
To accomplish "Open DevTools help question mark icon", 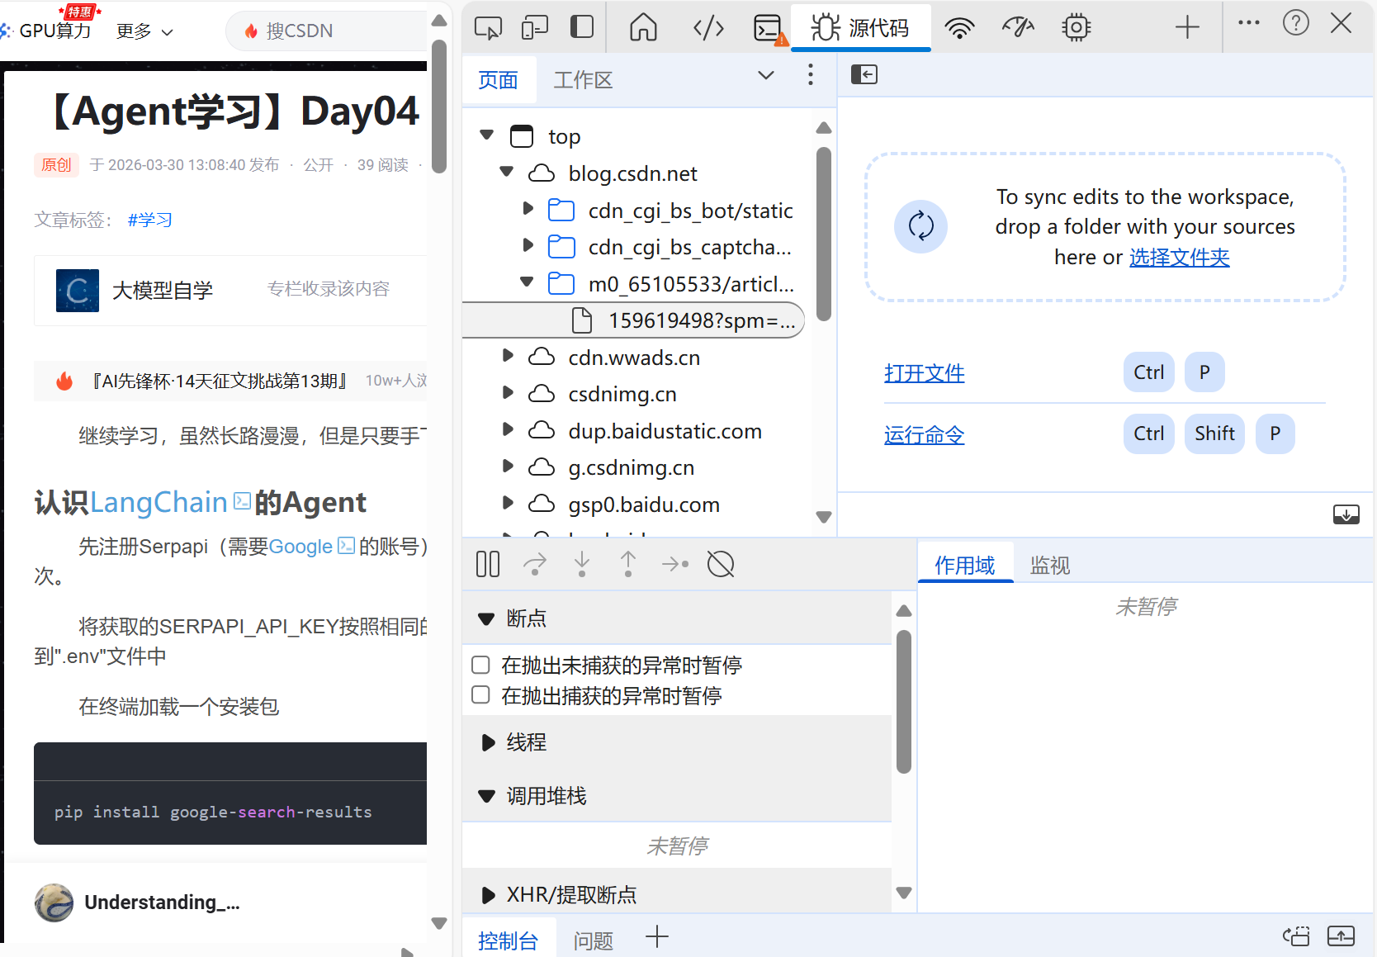I will pos(1296,23).
